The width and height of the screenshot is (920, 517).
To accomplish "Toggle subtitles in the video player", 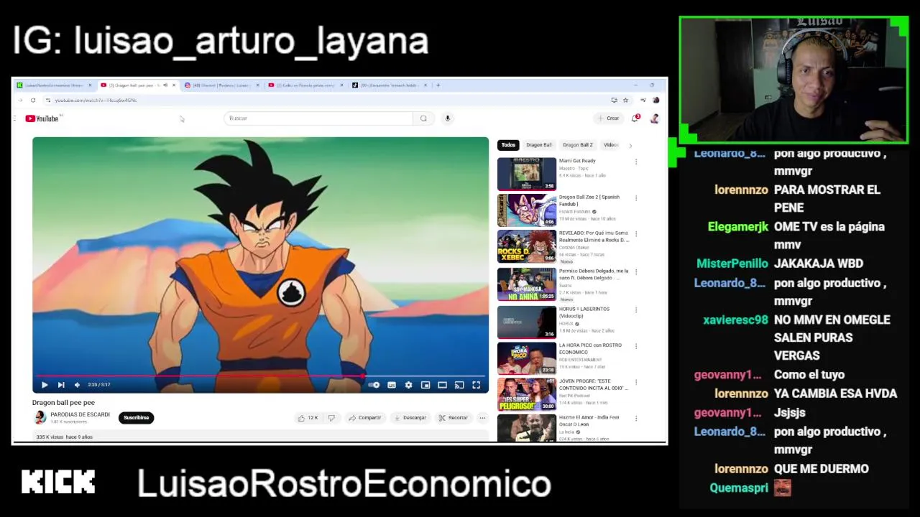I will [x=392, y=385].
